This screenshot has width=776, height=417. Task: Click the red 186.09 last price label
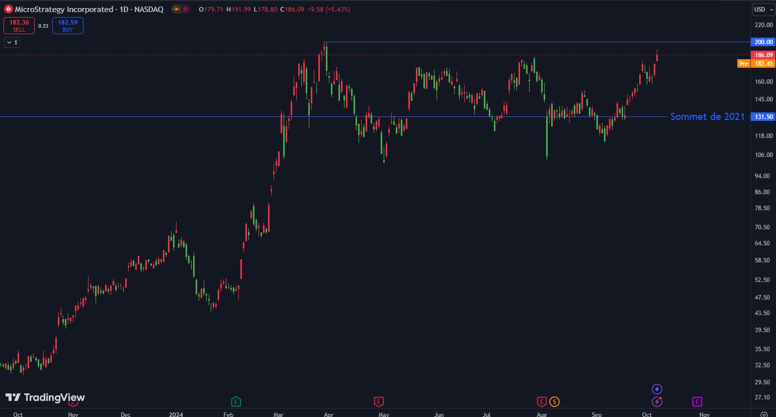click(x=763, y=55)
